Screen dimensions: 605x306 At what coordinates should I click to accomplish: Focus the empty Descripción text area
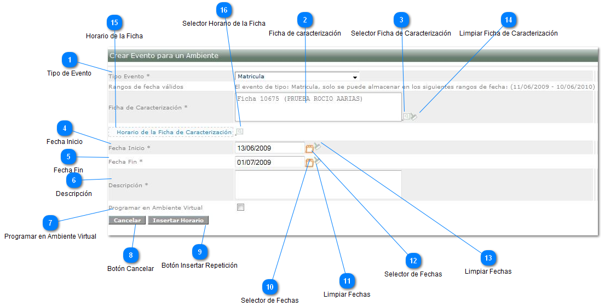click(318, 184)
